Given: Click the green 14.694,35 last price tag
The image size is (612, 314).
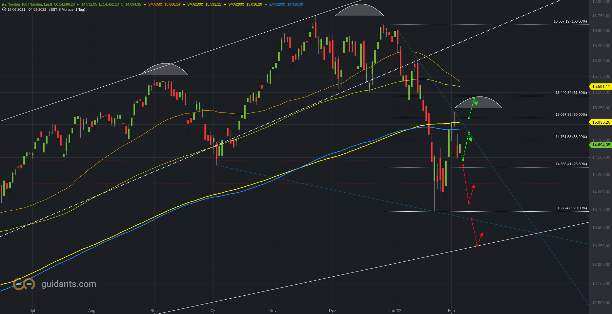Looking at the screenshot, I should [x=601, y=145].
